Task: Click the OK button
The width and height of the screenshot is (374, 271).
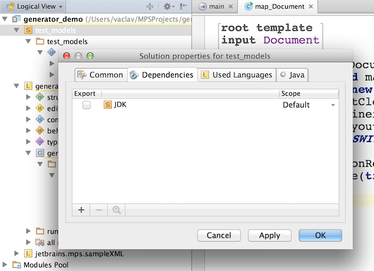Action: tap(320, 235)
